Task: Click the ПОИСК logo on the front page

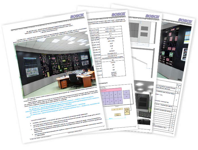Action: tap(77, 16)
